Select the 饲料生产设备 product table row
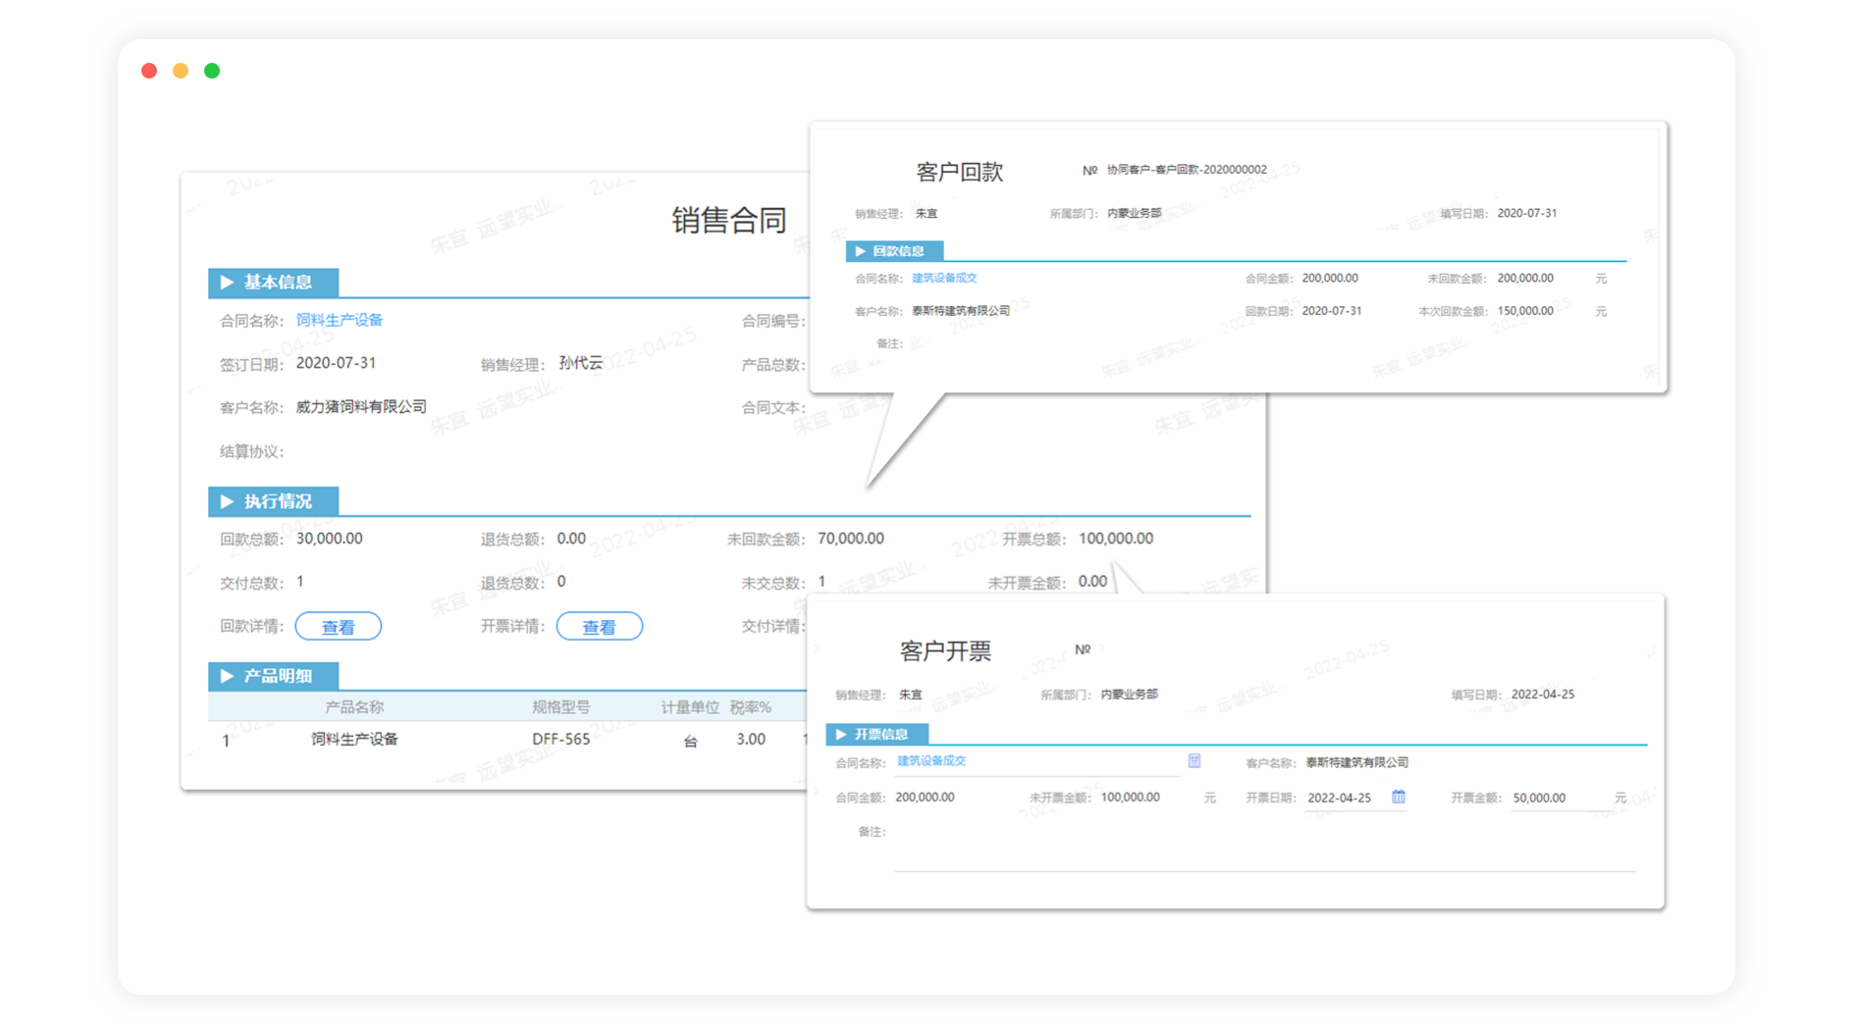The width and height of the screenshot is (1853, 1034). (507, 740)
